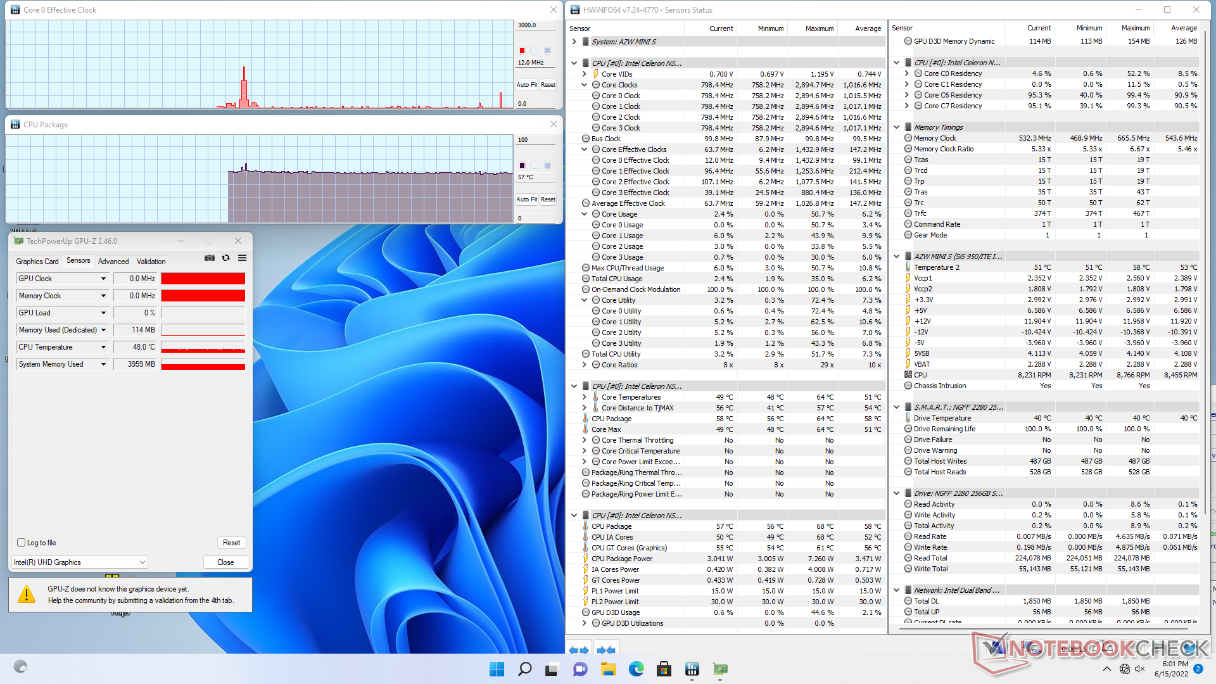Open Microsoft Store from the taskbar
Screen dimensions: 1216x684
pos(664,669)
